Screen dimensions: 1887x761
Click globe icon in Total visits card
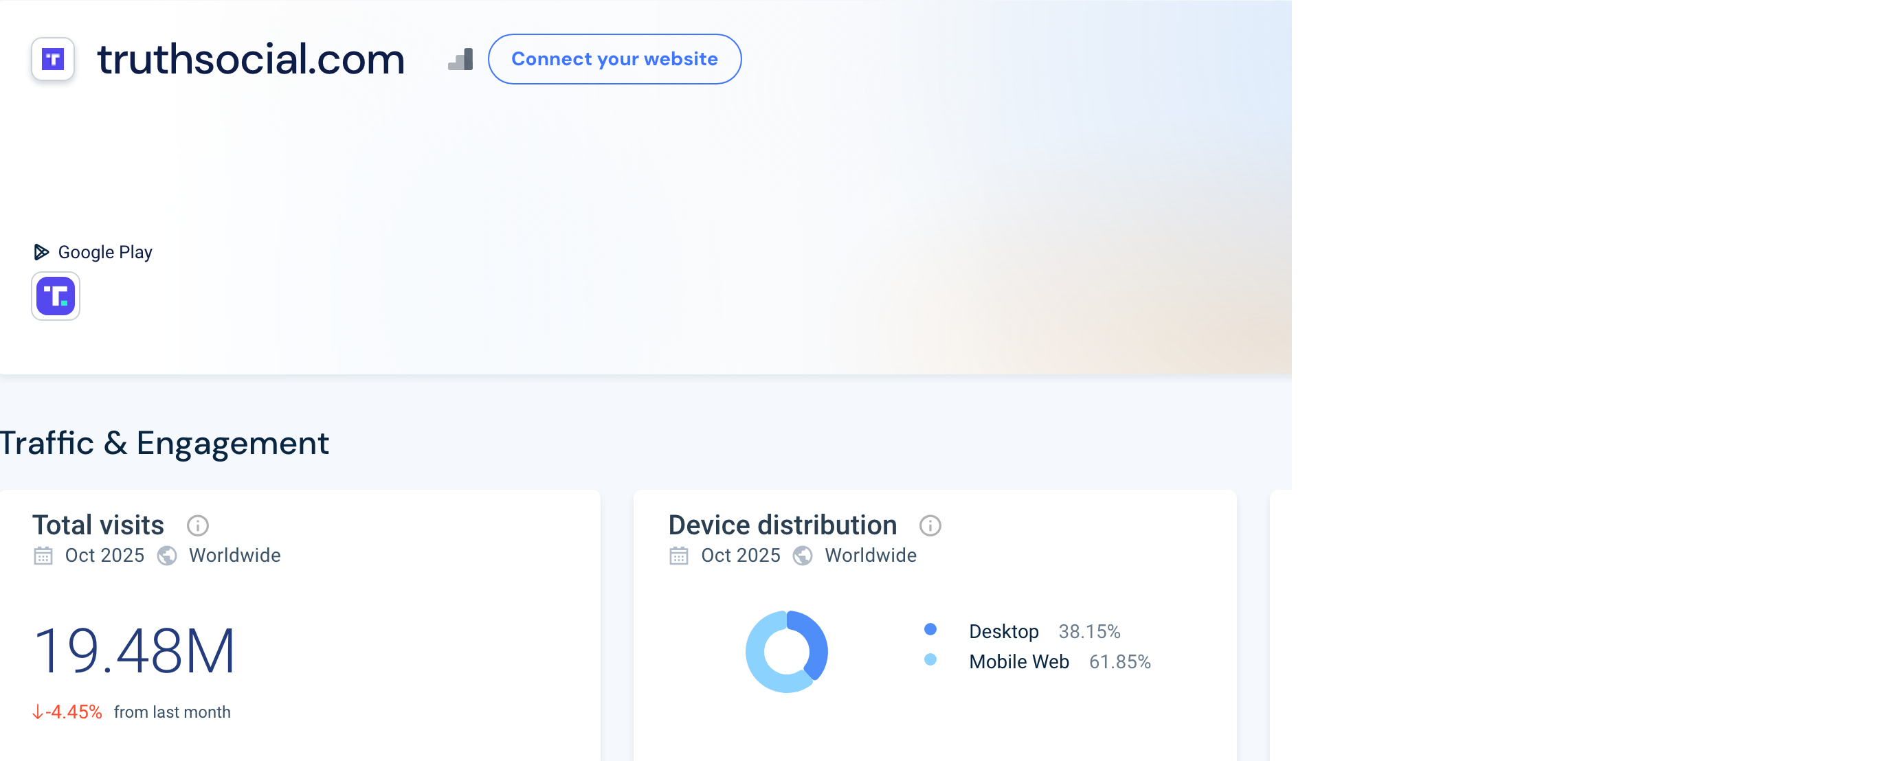tap(167, 556)
